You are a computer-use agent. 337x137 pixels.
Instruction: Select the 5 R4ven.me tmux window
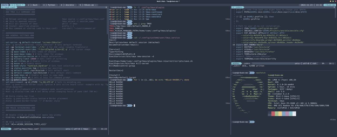click(x=88, y=5)
